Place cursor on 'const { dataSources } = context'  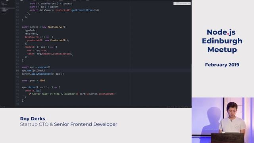pyautogui.click(x=51, y=4)
